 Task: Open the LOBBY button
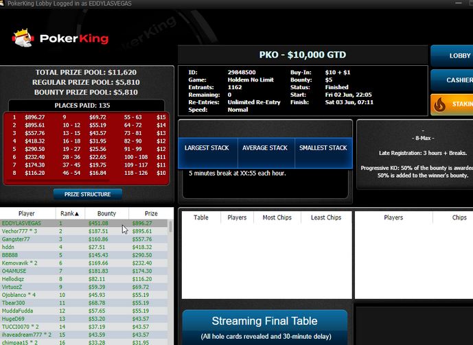[x=452, y=56]
